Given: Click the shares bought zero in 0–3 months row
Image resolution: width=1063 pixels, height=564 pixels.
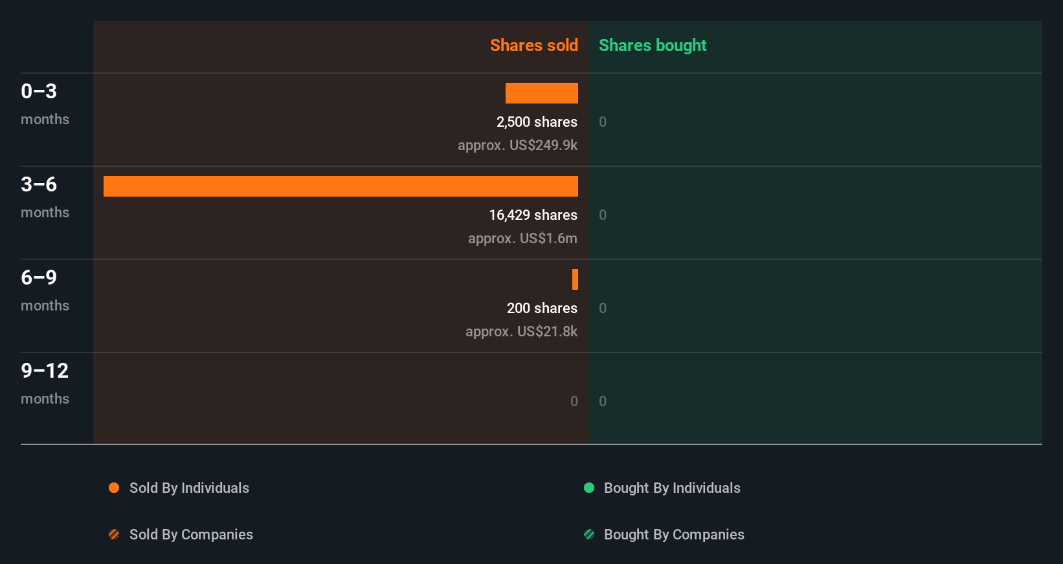Looking at the screenshot, I should [x=603, y=122].
